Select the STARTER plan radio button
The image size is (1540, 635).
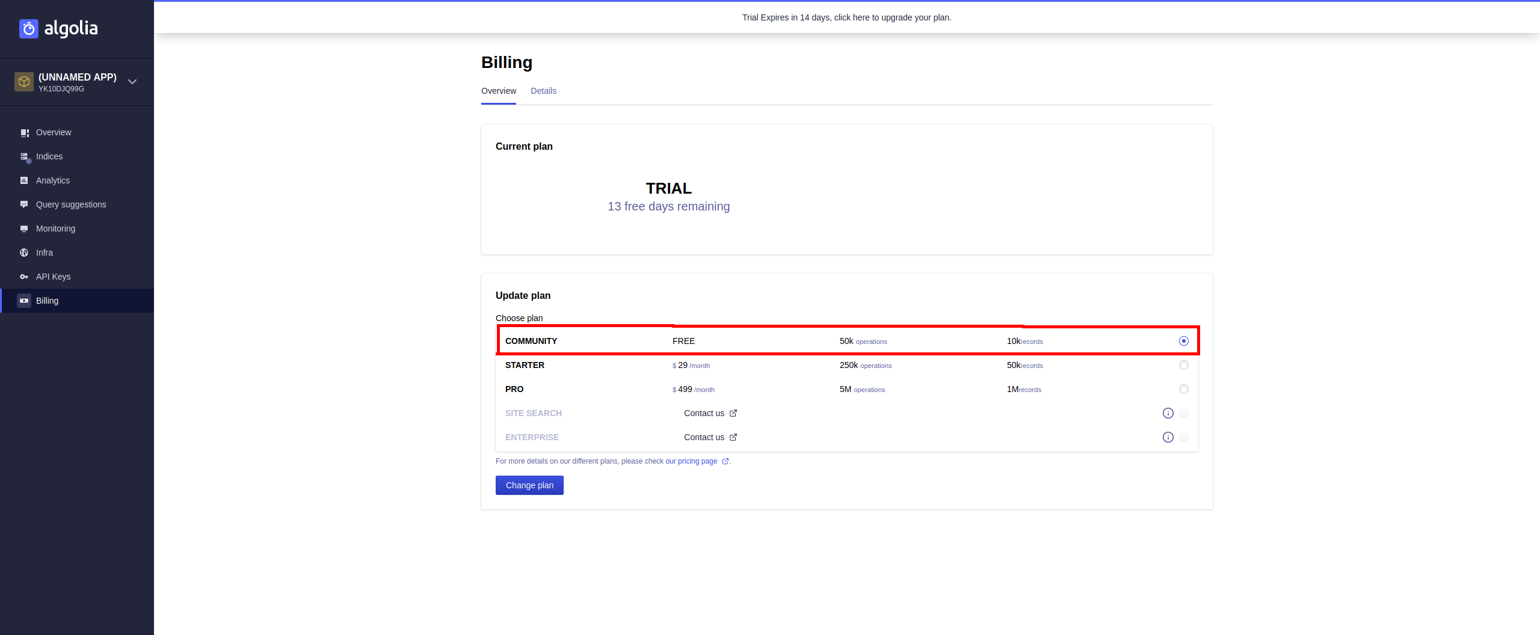1183,365
